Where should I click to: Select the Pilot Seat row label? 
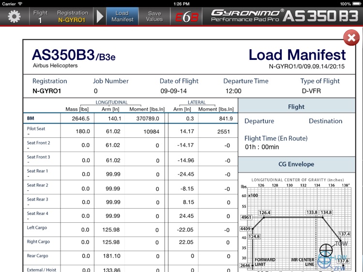pyautogui.click(x=36, y=129)
